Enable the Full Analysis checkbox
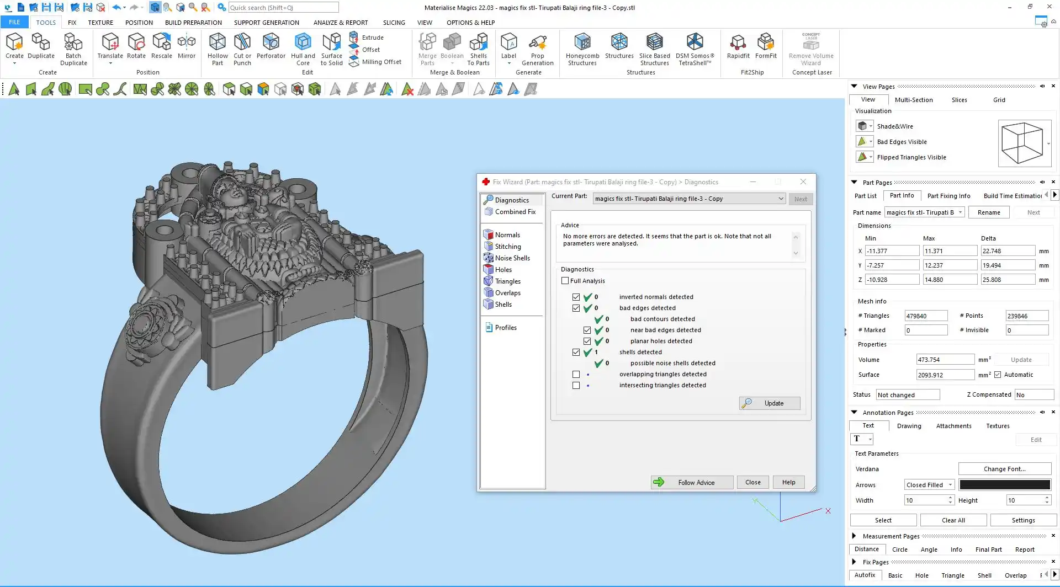Viewport: 1060px width, 587px height. [565, 281]
